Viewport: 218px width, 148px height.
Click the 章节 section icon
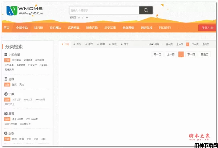(x=6, y=114)
